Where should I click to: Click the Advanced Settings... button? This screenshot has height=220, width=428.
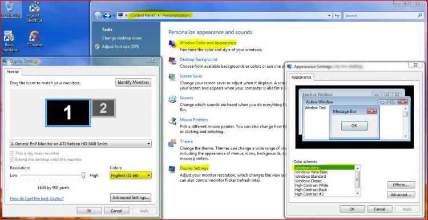pyautogui.click(x=131, y=197)
